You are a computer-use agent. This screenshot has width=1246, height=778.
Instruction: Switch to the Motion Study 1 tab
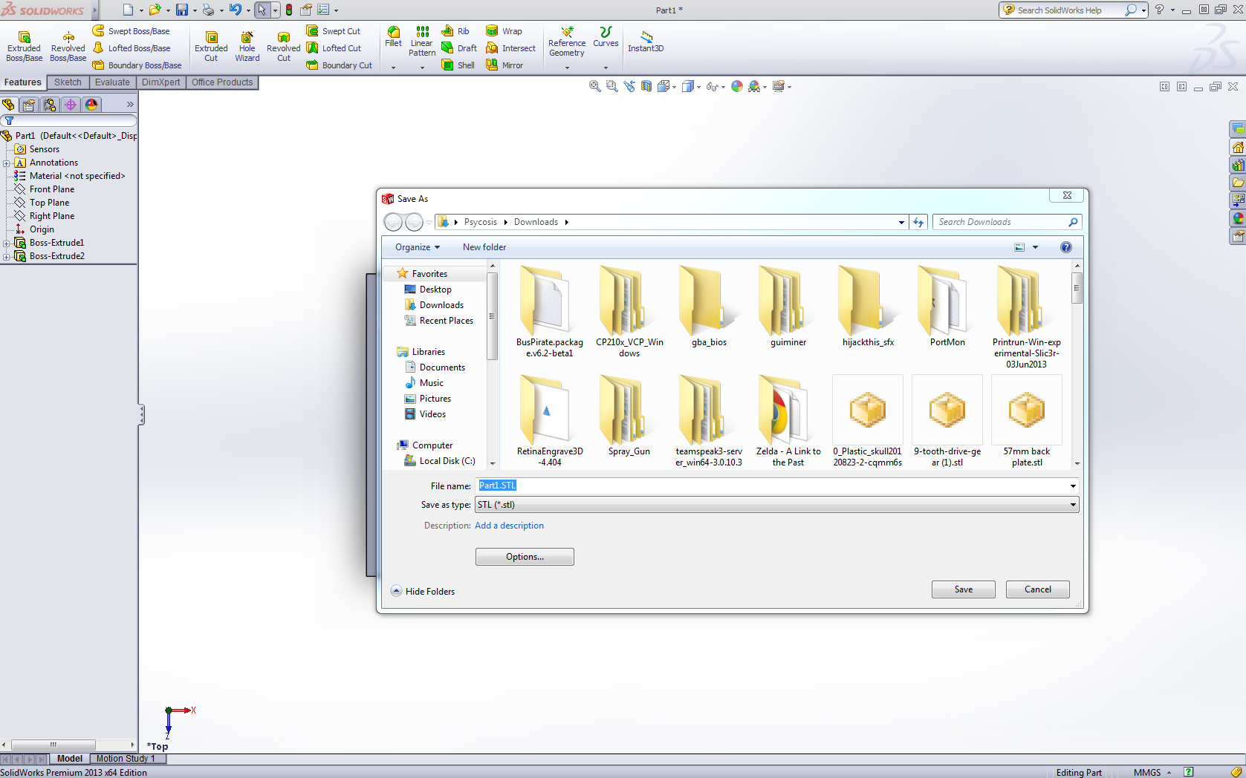point(126,759)
